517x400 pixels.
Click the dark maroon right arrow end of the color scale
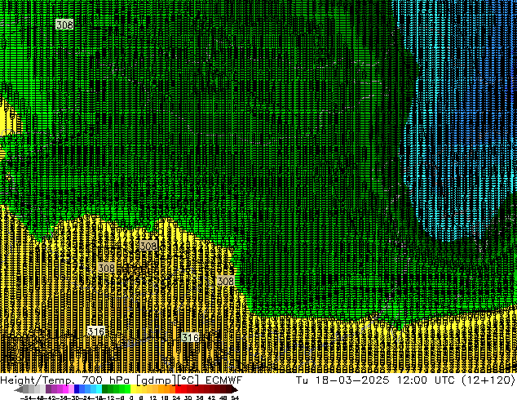[x=235, y=390]
